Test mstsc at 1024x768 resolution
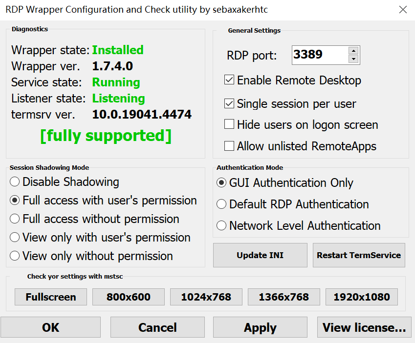Screen dimensions: 415x343 [206, 297]
